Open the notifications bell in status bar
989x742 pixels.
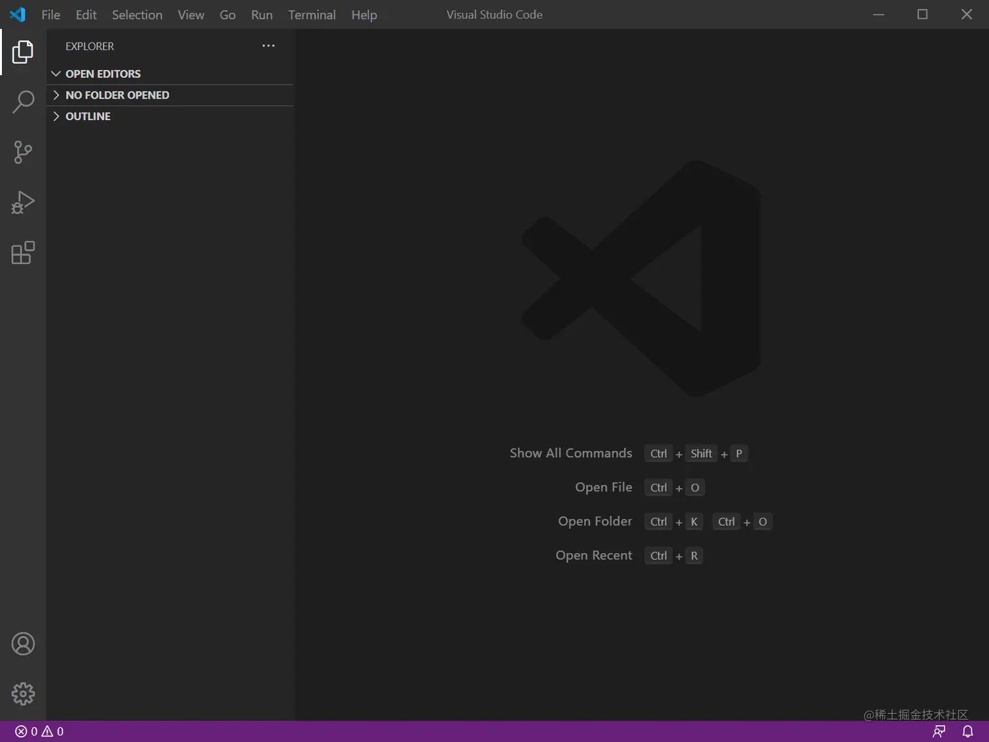click(x=968, y=732)
